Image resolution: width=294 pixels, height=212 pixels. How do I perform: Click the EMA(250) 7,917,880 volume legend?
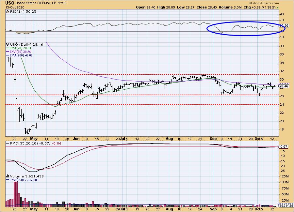coord(22,180)
